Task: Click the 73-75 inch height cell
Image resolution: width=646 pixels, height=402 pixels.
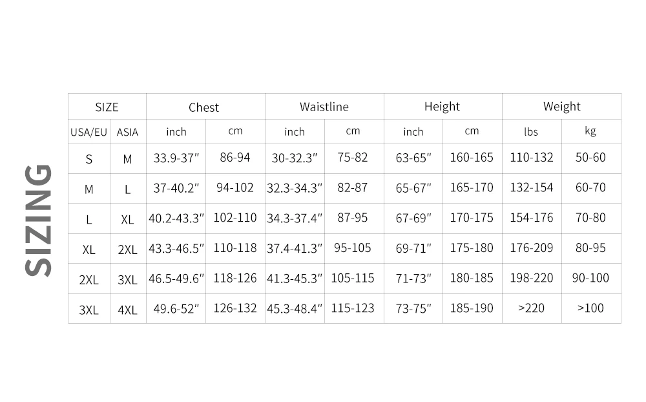Action: (x=413, y=309)
